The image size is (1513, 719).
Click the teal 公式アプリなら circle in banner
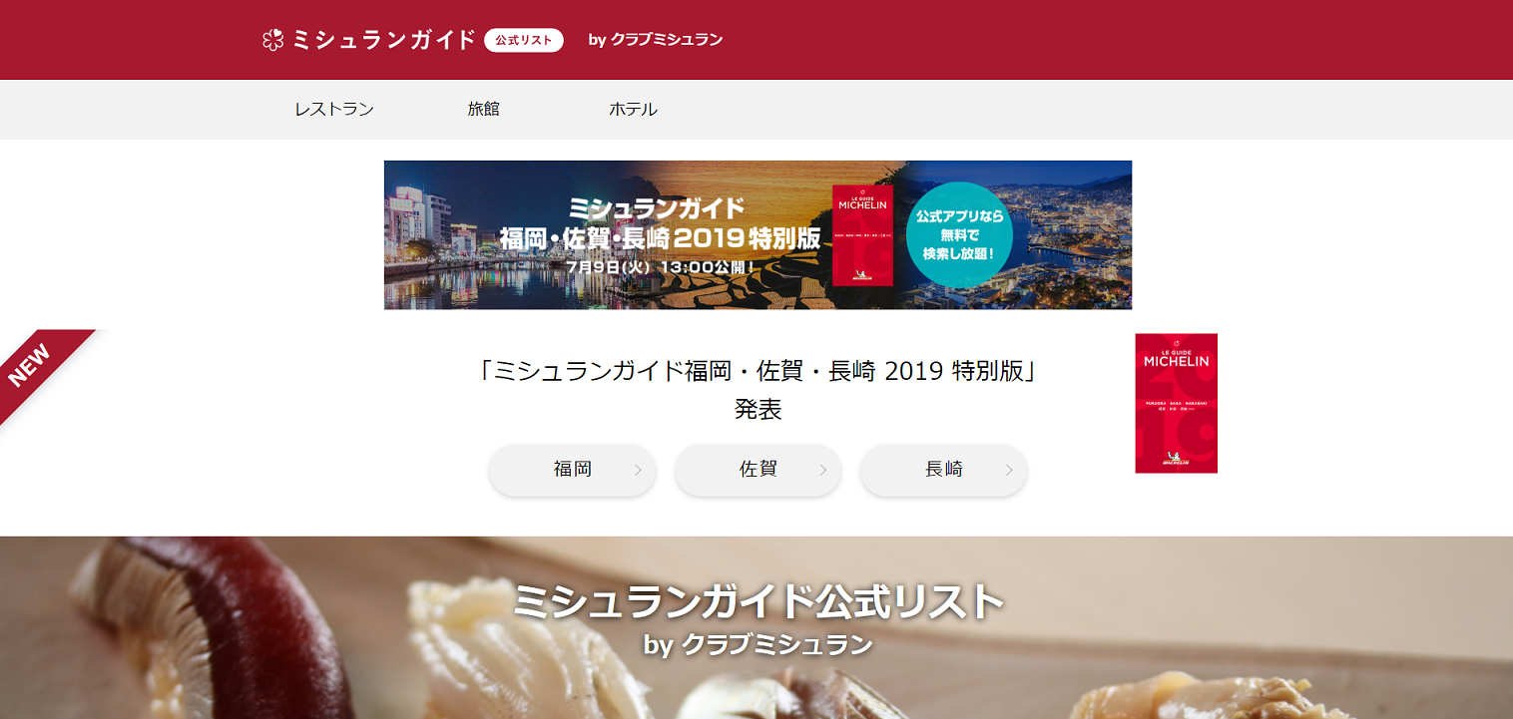959,235
